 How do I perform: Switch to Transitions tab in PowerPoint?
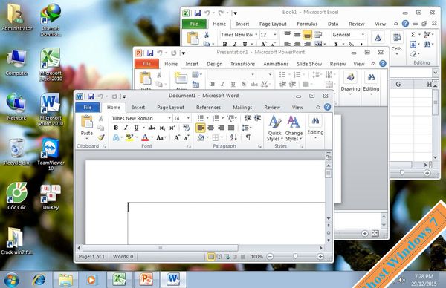click(242, 64)
